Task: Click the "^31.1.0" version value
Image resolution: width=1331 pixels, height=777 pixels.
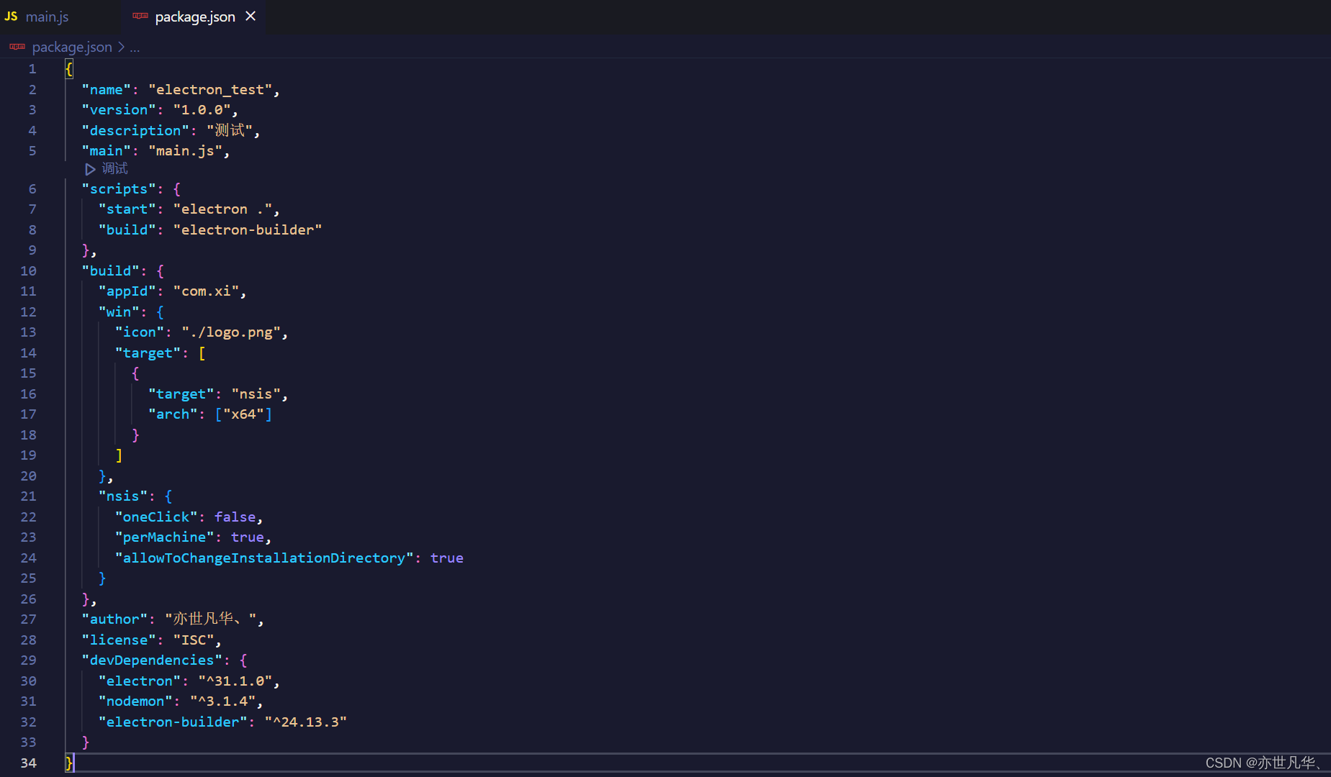Action: 235,681
